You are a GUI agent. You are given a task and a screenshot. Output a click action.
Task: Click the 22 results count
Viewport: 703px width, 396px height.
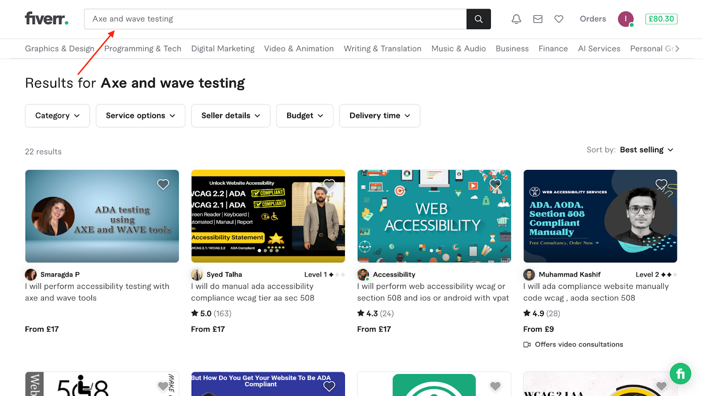coord(43,151)
